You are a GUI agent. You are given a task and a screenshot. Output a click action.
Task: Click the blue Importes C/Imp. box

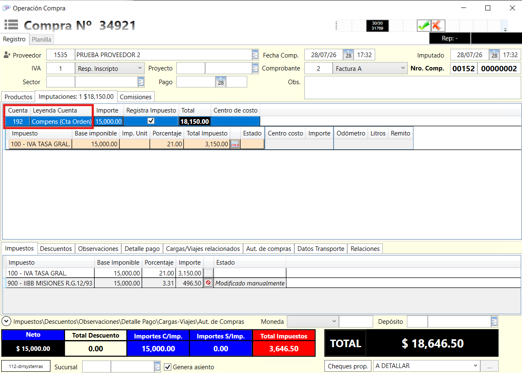point(158,343)
